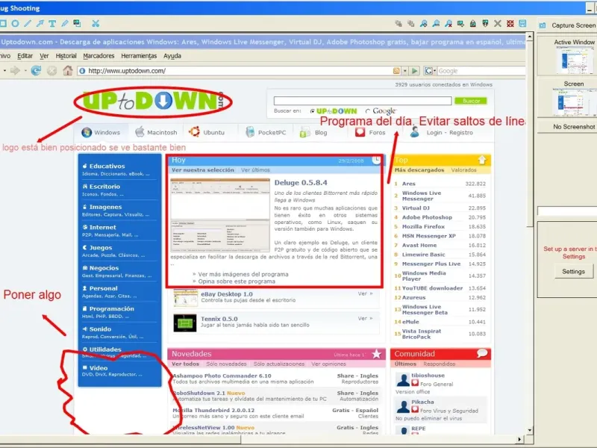Click the first magnifier zoom icon
The image size is (597, 448).
(423, 24)
